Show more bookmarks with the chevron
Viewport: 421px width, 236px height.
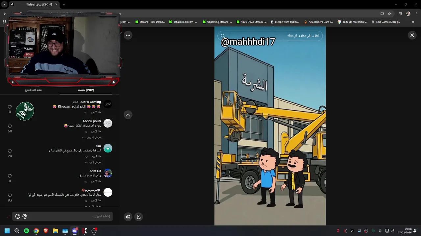pos(413,22)
